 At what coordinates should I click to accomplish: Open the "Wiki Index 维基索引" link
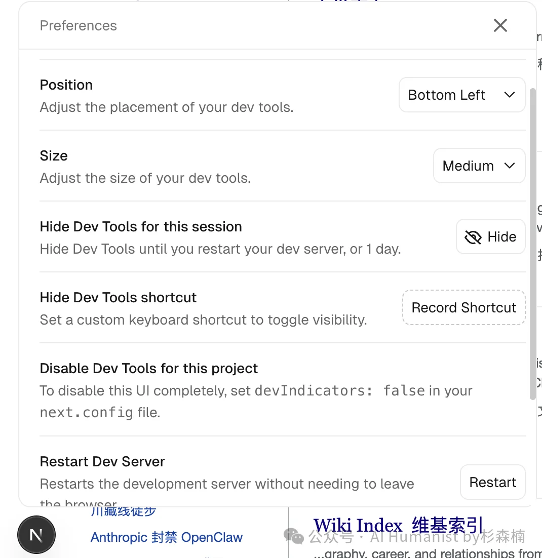point(398,525)
